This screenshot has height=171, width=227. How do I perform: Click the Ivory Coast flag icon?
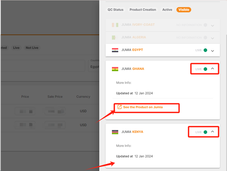click(115, 24)
